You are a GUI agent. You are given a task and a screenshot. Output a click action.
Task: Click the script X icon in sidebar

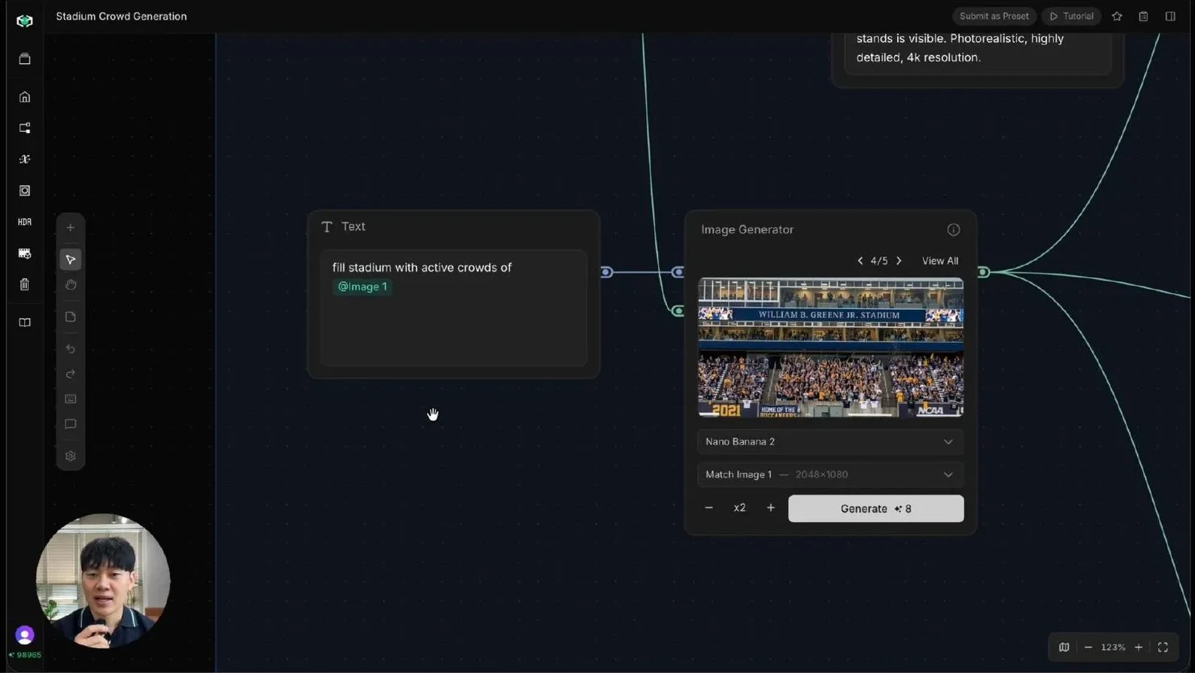[25, 159]
